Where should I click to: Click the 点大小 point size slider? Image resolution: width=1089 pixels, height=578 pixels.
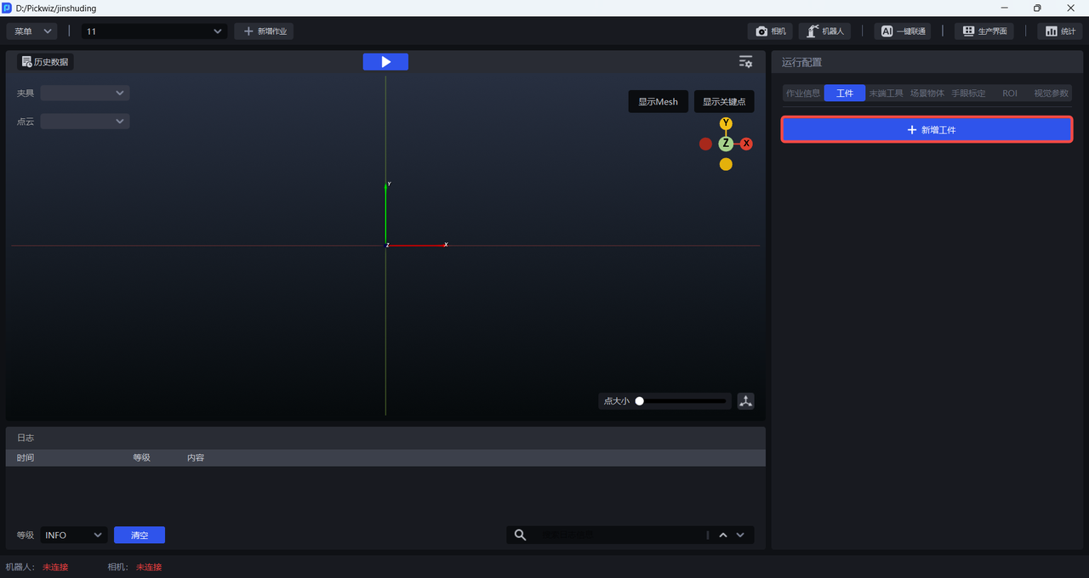pyautogui.click(x=682, y=401)
